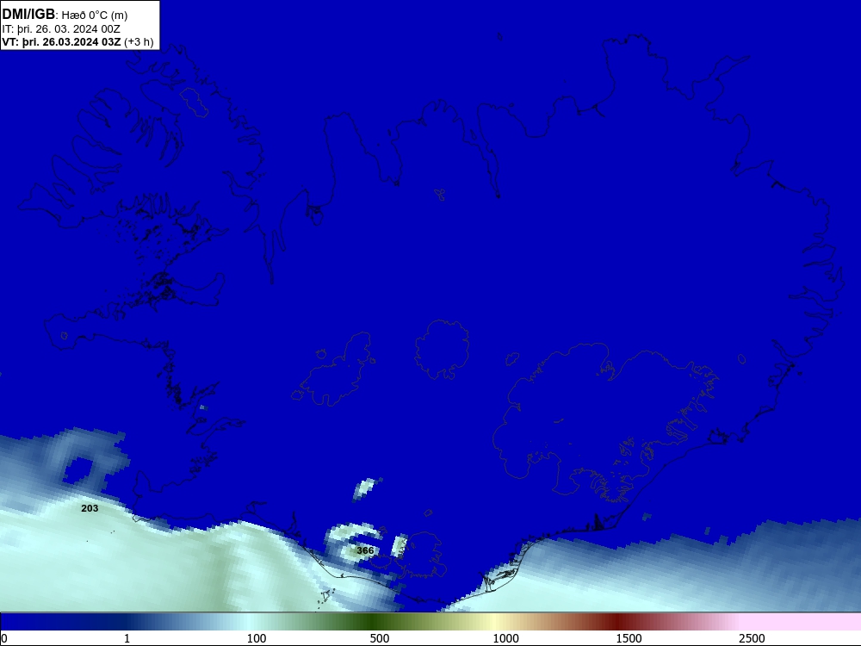The image size is (861, 646).
Task: Pick the pale yellow color on legend bar
Action: [494, 623]
